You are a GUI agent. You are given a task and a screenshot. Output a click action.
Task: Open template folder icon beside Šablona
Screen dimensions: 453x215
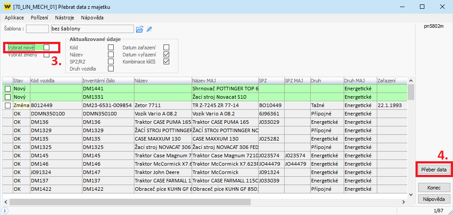click(x=140, y=29)
